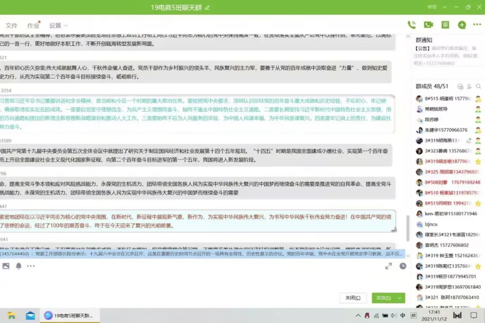Open the message history clock icon

point(403,266)
